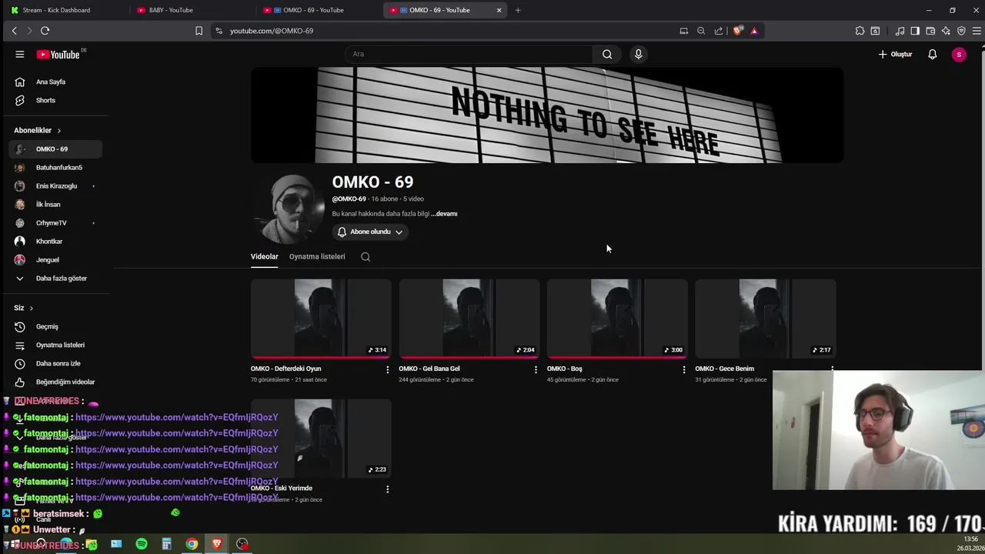Click the Oluştur create button
The width and height of the screenshot is (985, 554).
[895, 55]
